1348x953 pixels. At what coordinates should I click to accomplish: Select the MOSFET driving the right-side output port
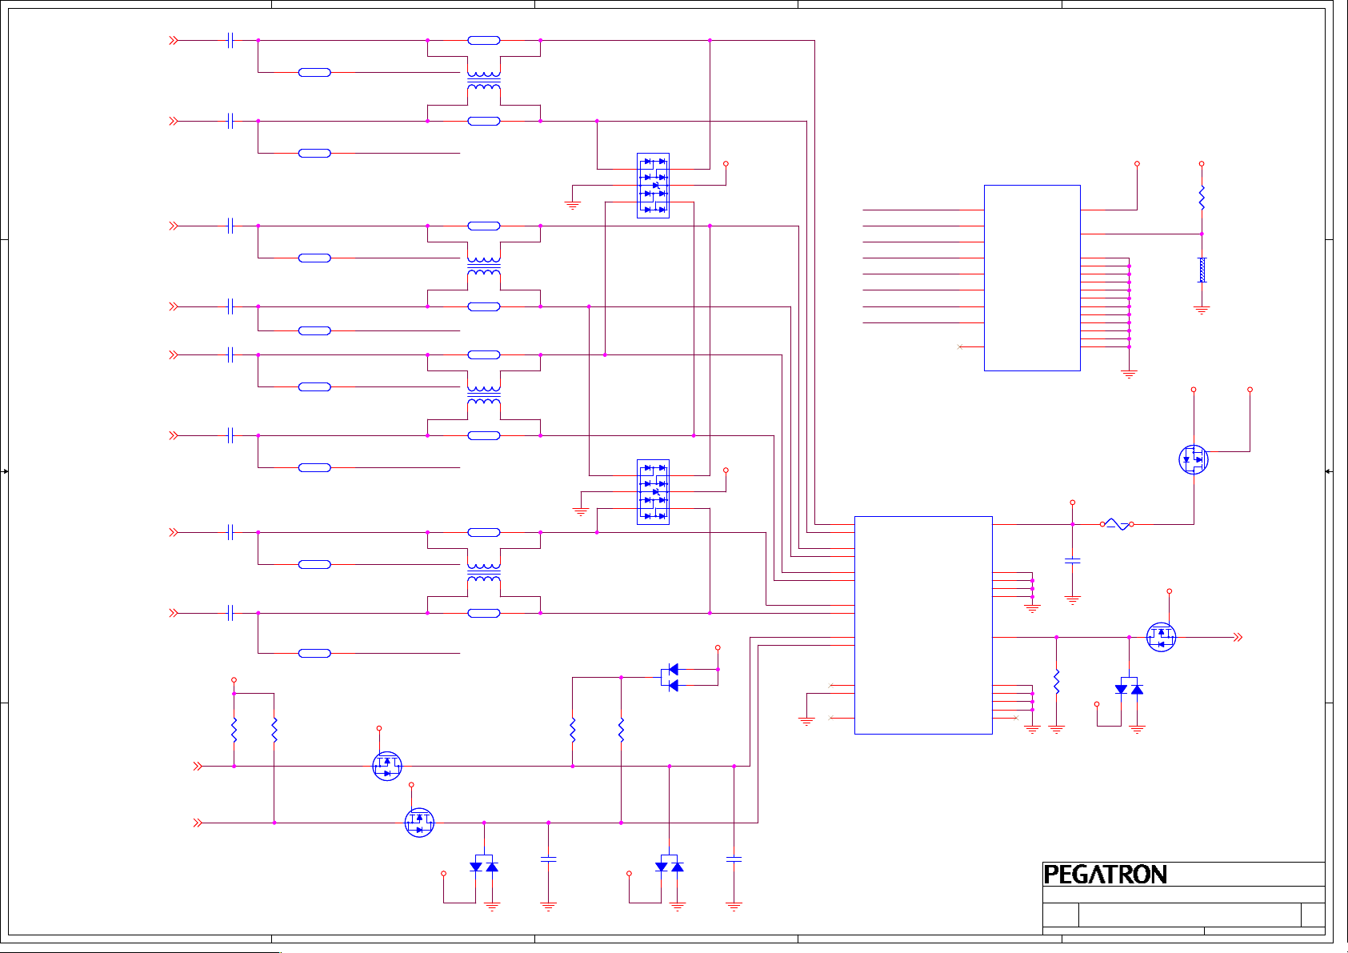1161,637
